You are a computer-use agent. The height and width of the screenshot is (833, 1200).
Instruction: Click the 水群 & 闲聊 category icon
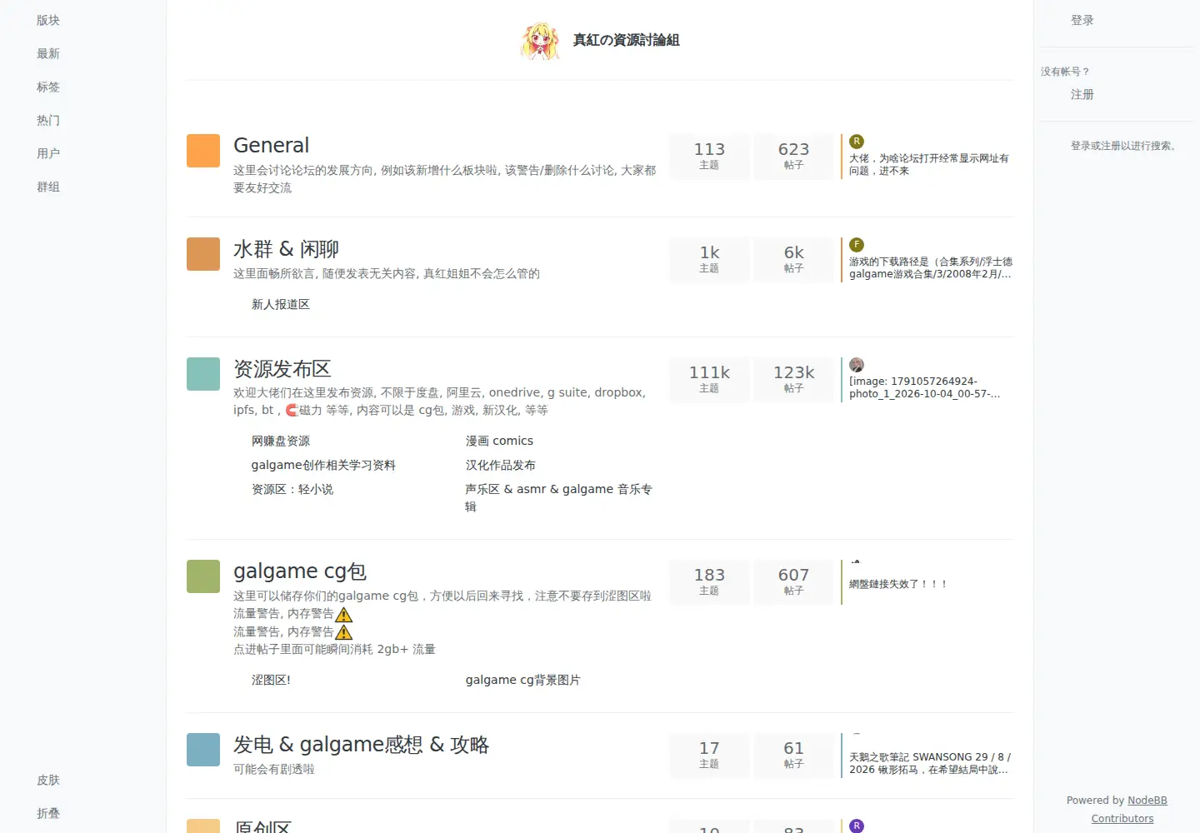click(x=203, y=254)
